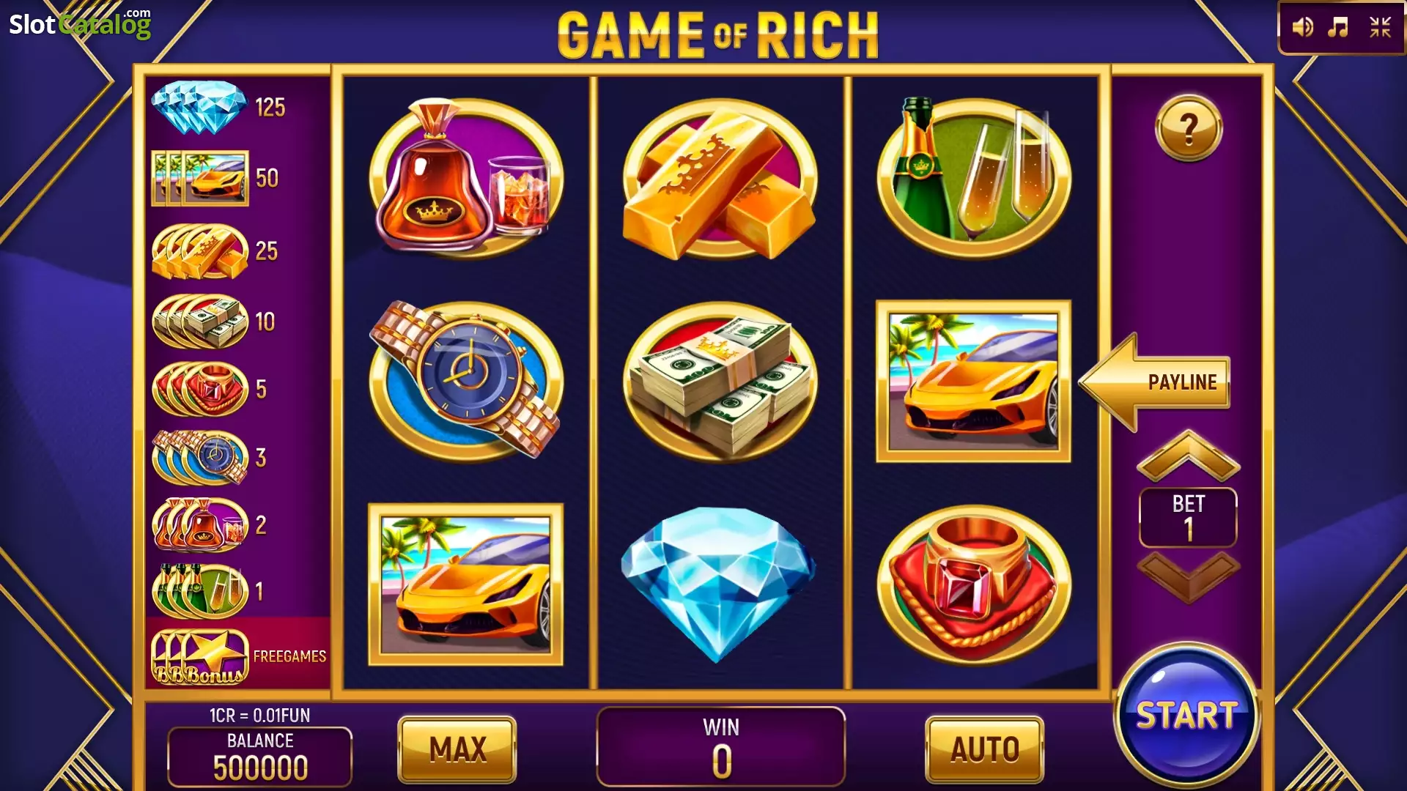The width and height of the screenshot is (1407, 791).
Task: Exit fullscreen using the collapse arrows icon
Action: 1381,27
